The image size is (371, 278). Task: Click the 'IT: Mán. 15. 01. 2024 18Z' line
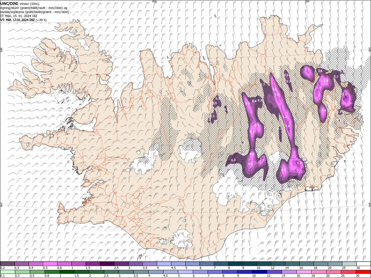[18, 16]
